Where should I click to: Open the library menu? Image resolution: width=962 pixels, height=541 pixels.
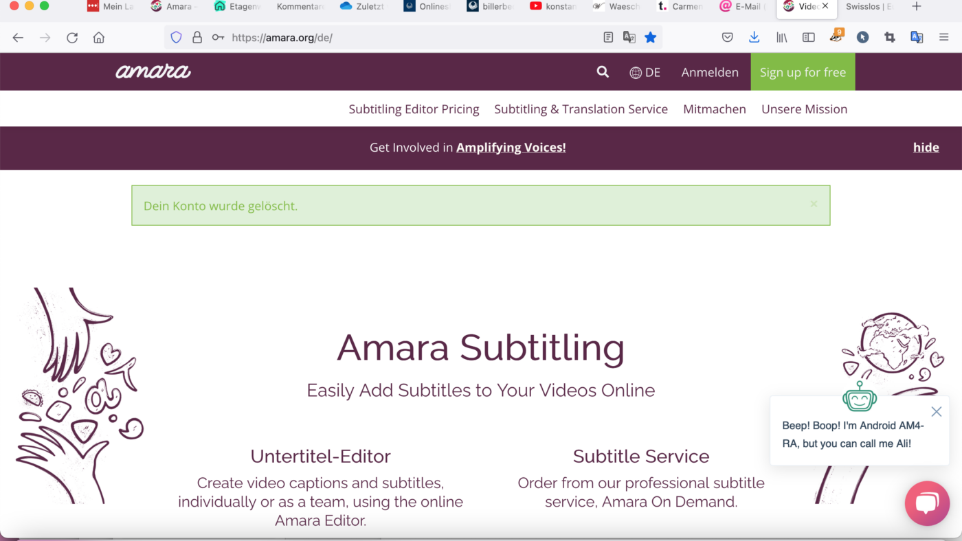[782, 38]
